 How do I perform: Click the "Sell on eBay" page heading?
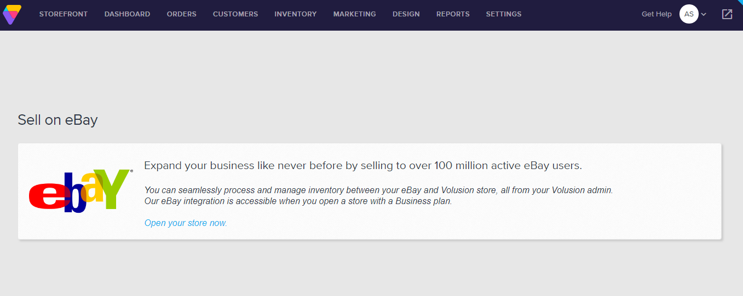[57, 120]
